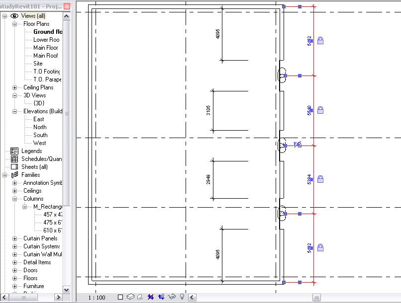Viewport: 401px width, 303px height.
Task: Select the North elevation
Action: point(40,127)
